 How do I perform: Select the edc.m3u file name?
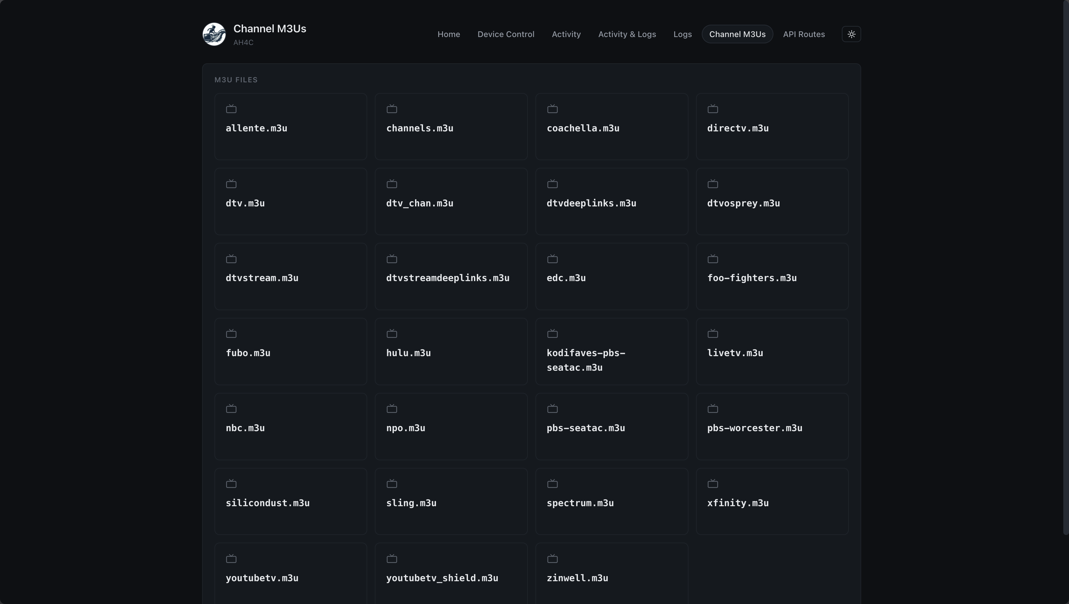point(566,278)
